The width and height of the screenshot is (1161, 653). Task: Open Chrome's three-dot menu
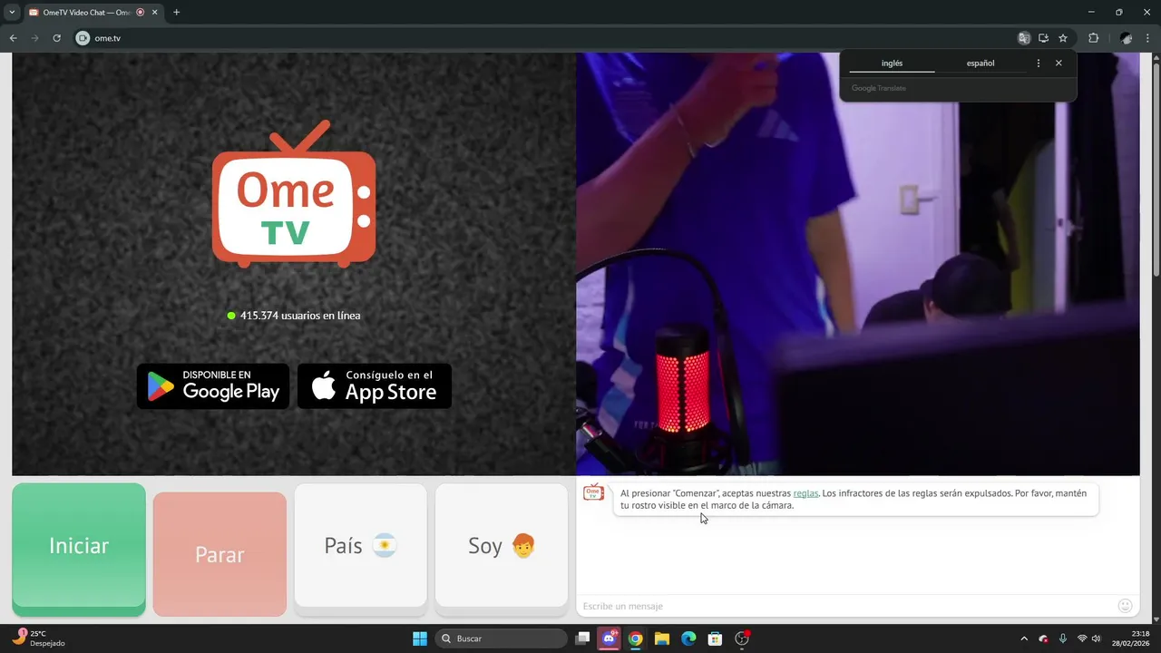pyautogui.click(x=1148, y=38)
